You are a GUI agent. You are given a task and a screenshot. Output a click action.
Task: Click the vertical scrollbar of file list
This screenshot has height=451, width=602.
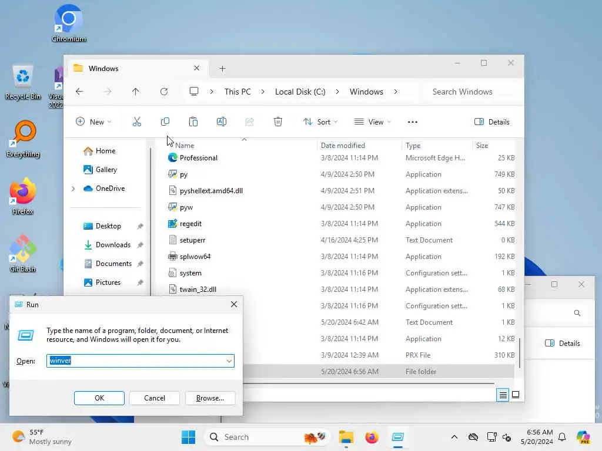(520, 353)
